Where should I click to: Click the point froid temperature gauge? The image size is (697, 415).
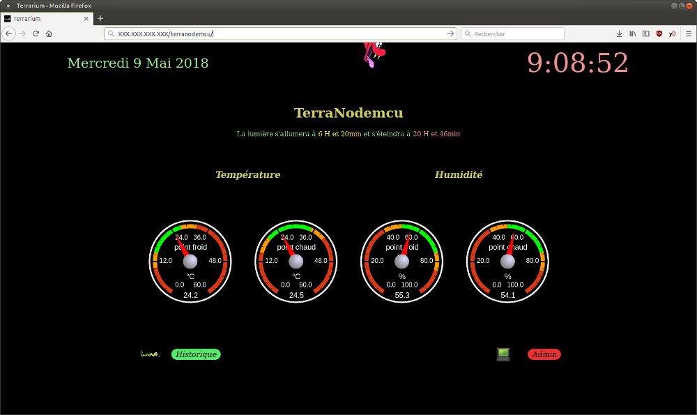pyautogui.click(x=190, y=262)
